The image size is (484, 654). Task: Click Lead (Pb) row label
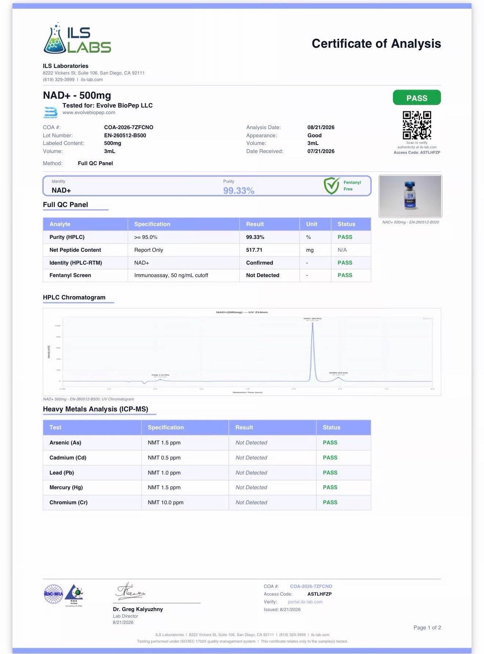[x=62, y=473]
